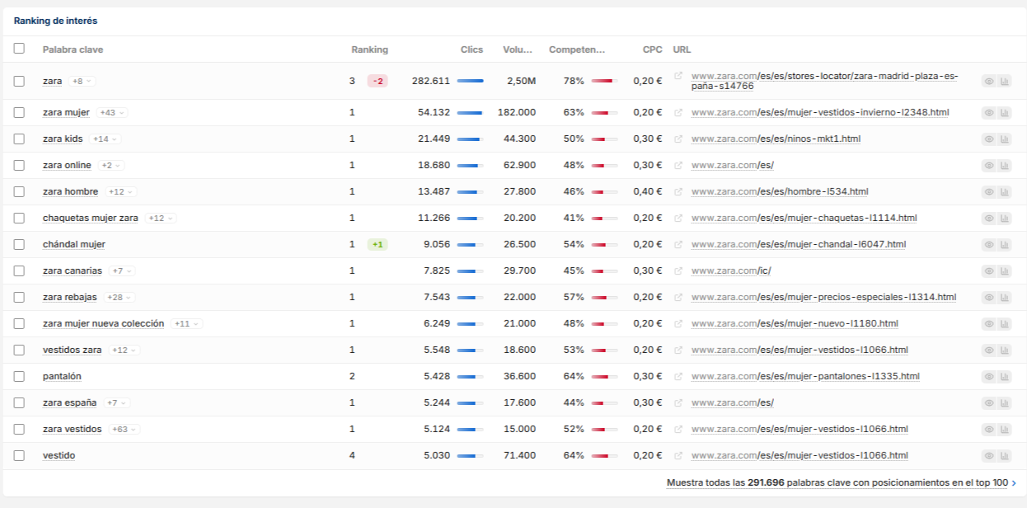Click the competition bar for zara at 78%
The height and width of the screenshot is (508, 1027).
(x=604, y=81)
